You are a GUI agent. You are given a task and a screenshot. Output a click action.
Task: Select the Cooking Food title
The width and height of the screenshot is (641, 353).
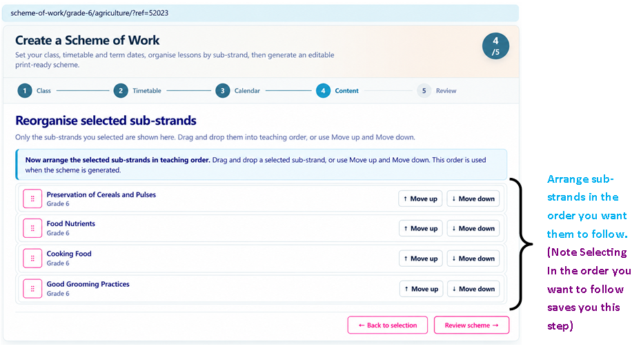coord(69,254)
